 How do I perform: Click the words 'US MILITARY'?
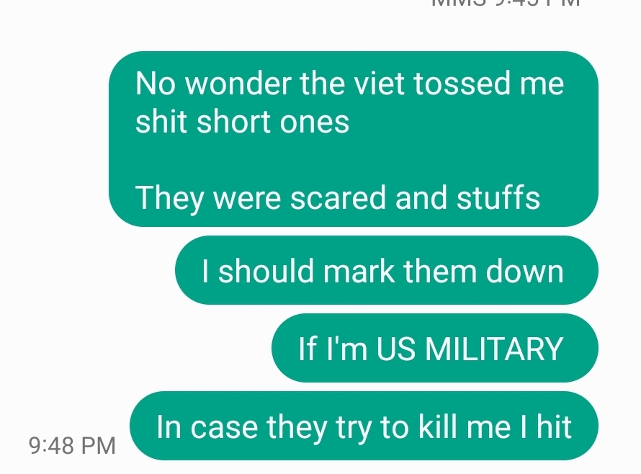point(470,349)
